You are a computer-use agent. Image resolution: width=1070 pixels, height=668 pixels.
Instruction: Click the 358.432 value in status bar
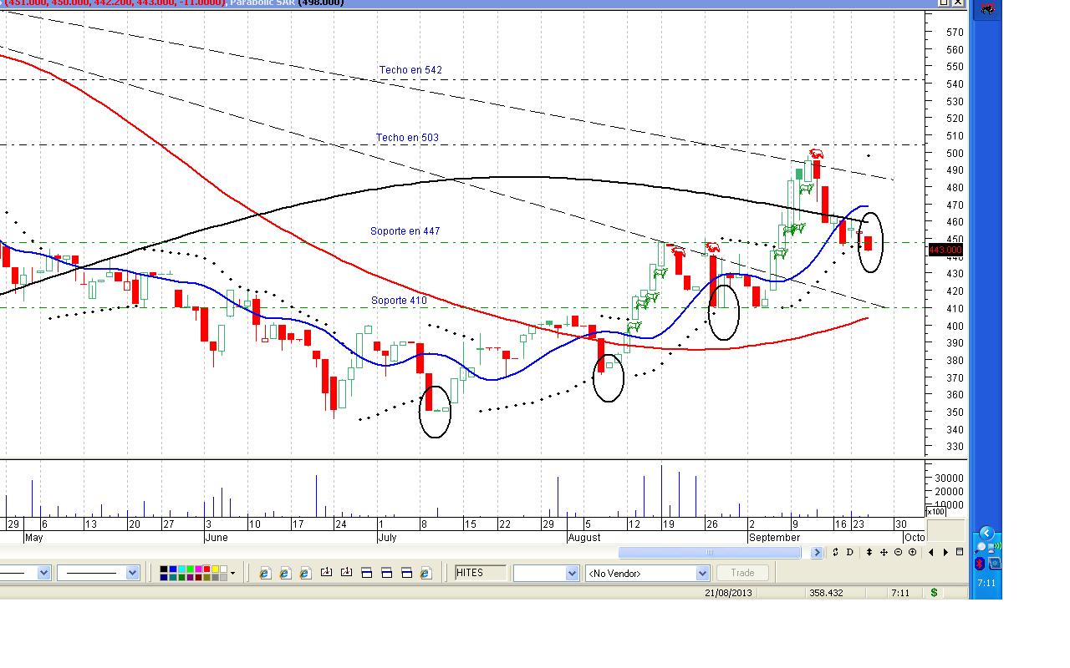(x=826, y=593)
